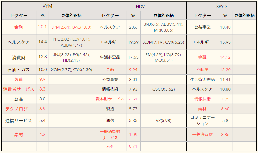Click the 14.12 percentage cell
This screenshot has height=153, width=258.
[225, 57]
